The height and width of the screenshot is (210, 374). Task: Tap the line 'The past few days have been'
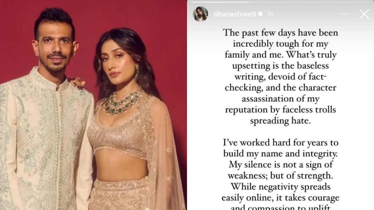[280, 32]
